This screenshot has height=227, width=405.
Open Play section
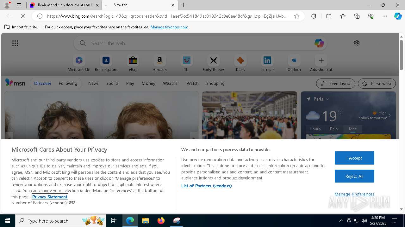(x=130, y=83)
